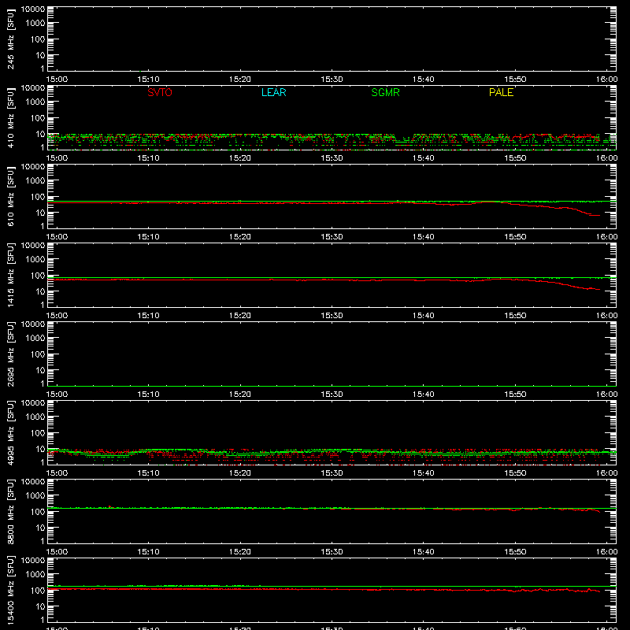This screenshot has width=630, height=630.
Task: Click the 10000 tick in the 15400 MHz panel
Action: point(33,561)
